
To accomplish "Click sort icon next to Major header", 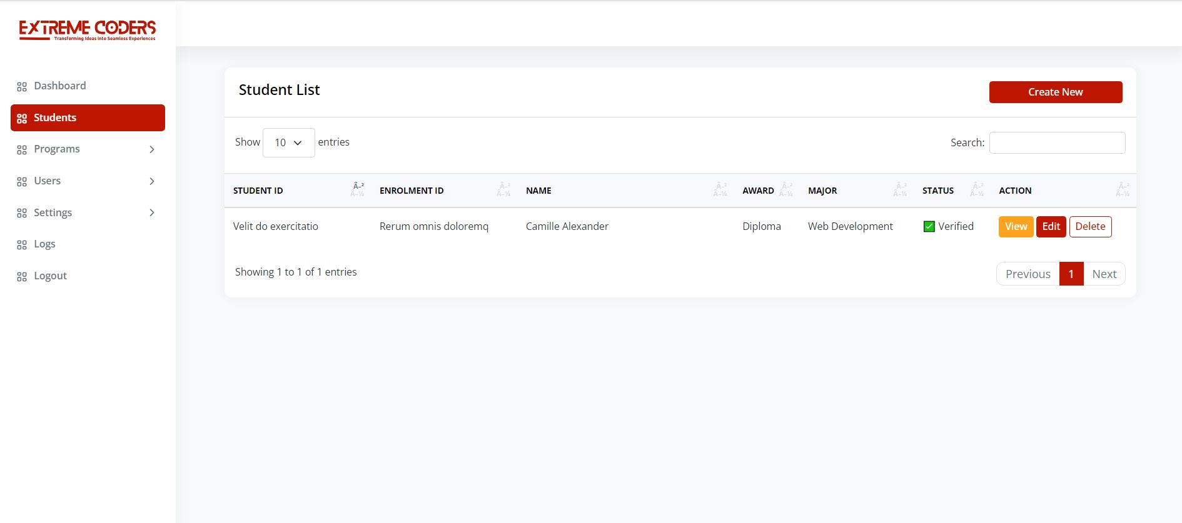I will pyautogui.click(x=900, y=190).
